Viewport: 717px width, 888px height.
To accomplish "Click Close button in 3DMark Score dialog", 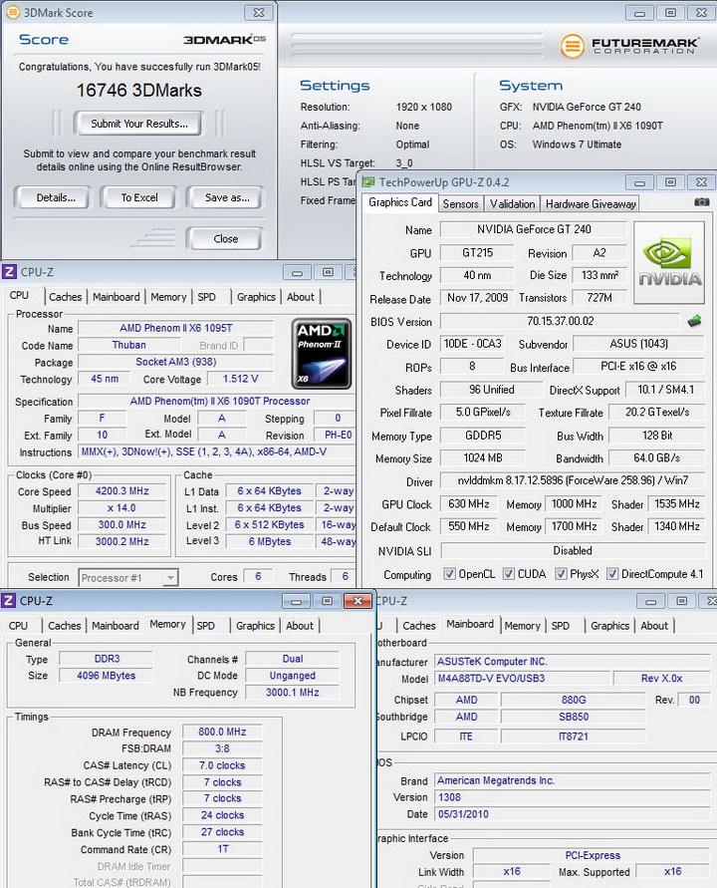I will pos(225,238).
